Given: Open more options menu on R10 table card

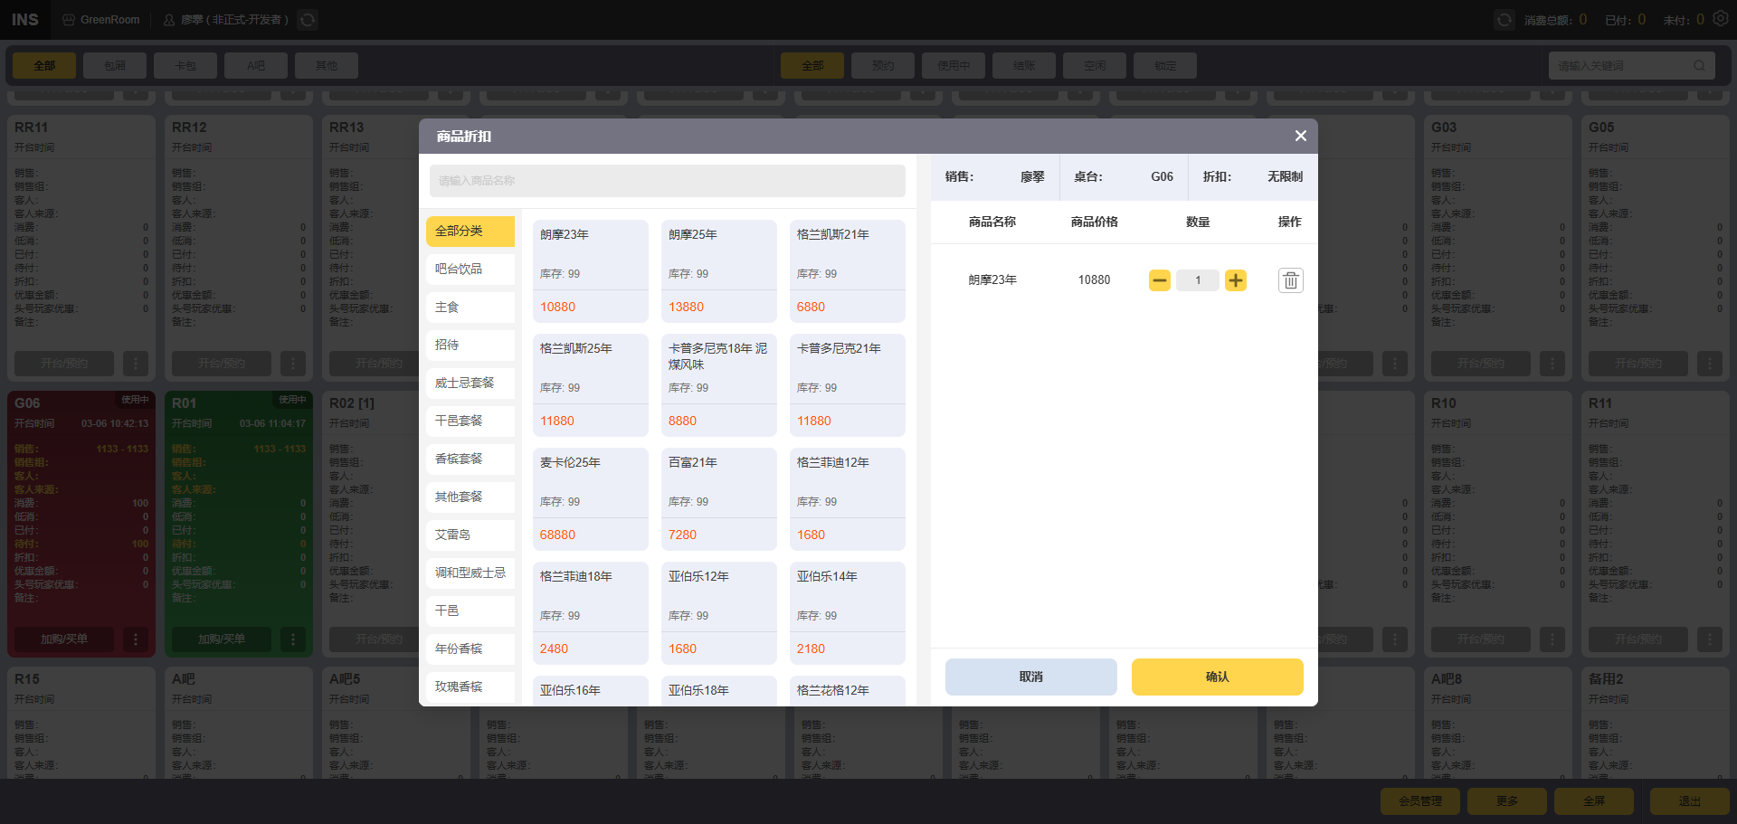Looking at the screenshot, I should 1552,639.
